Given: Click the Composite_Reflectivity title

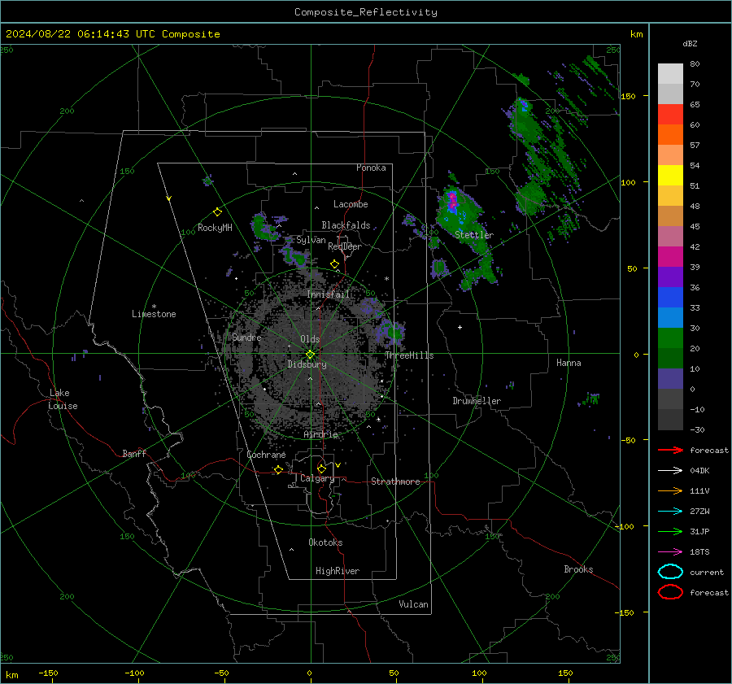Looking at the screenshot, I should pyautogui.click(x=366, y=12).
